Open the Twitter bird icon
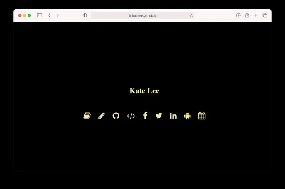Screen dimensions: 285x189 [x=159, y=116]
